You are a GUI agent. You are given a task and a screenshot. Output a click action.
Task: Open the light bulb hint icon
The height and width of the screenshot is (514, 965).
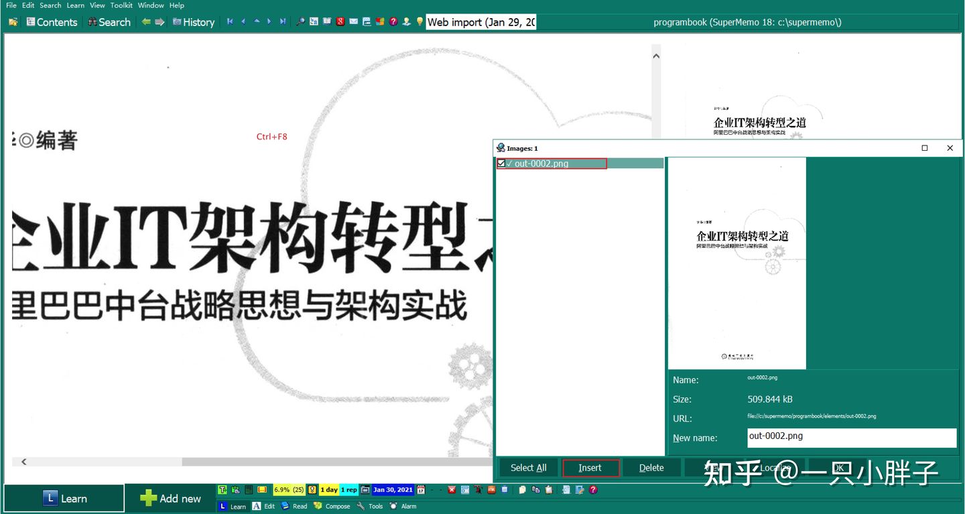pos(420,21)
